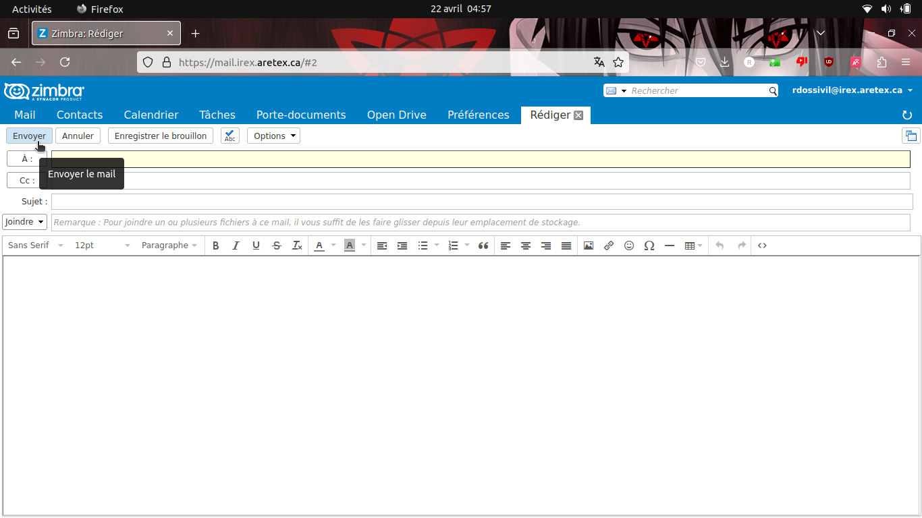Open special characters (Omega) picker
This screenshot has height=518, width=922.
coord(649,246)
